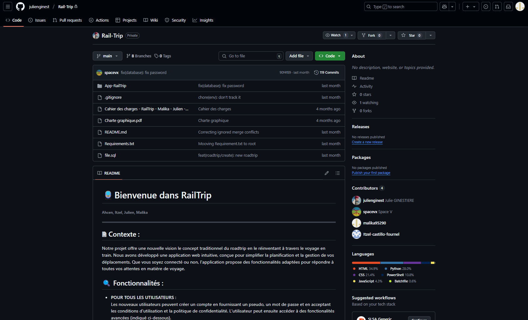This screenshot has width=528, height=320.
Task: View the 0 Tags link
Action: tap(163, 56)
